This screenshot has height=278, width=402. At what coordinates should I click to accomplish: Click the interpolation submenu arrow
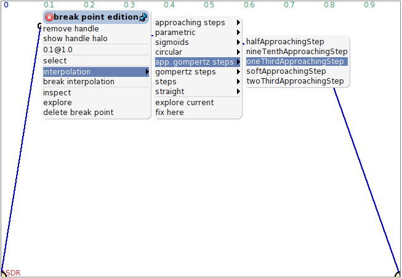pyautogui.click(x=147, y=72)
